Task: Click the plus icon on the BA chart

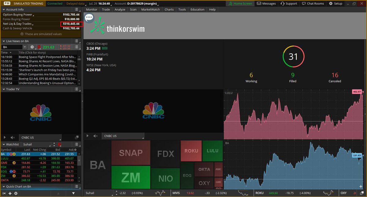Action: tap(361, 186)
